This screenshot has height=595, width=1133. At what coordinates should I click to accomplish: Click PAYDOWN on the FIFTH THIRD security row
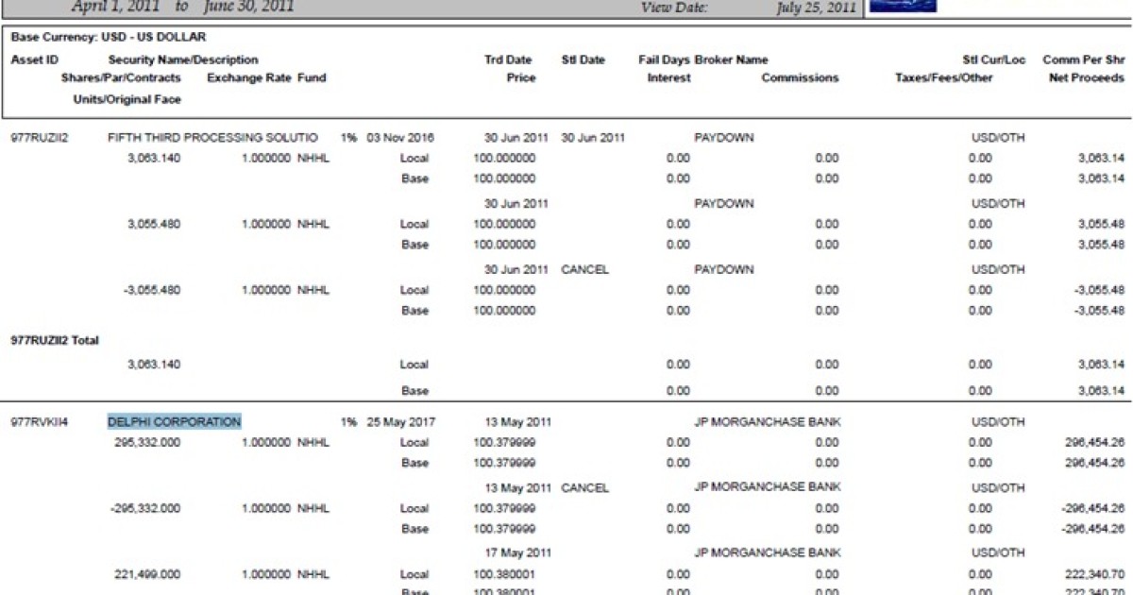coord(724,138)
